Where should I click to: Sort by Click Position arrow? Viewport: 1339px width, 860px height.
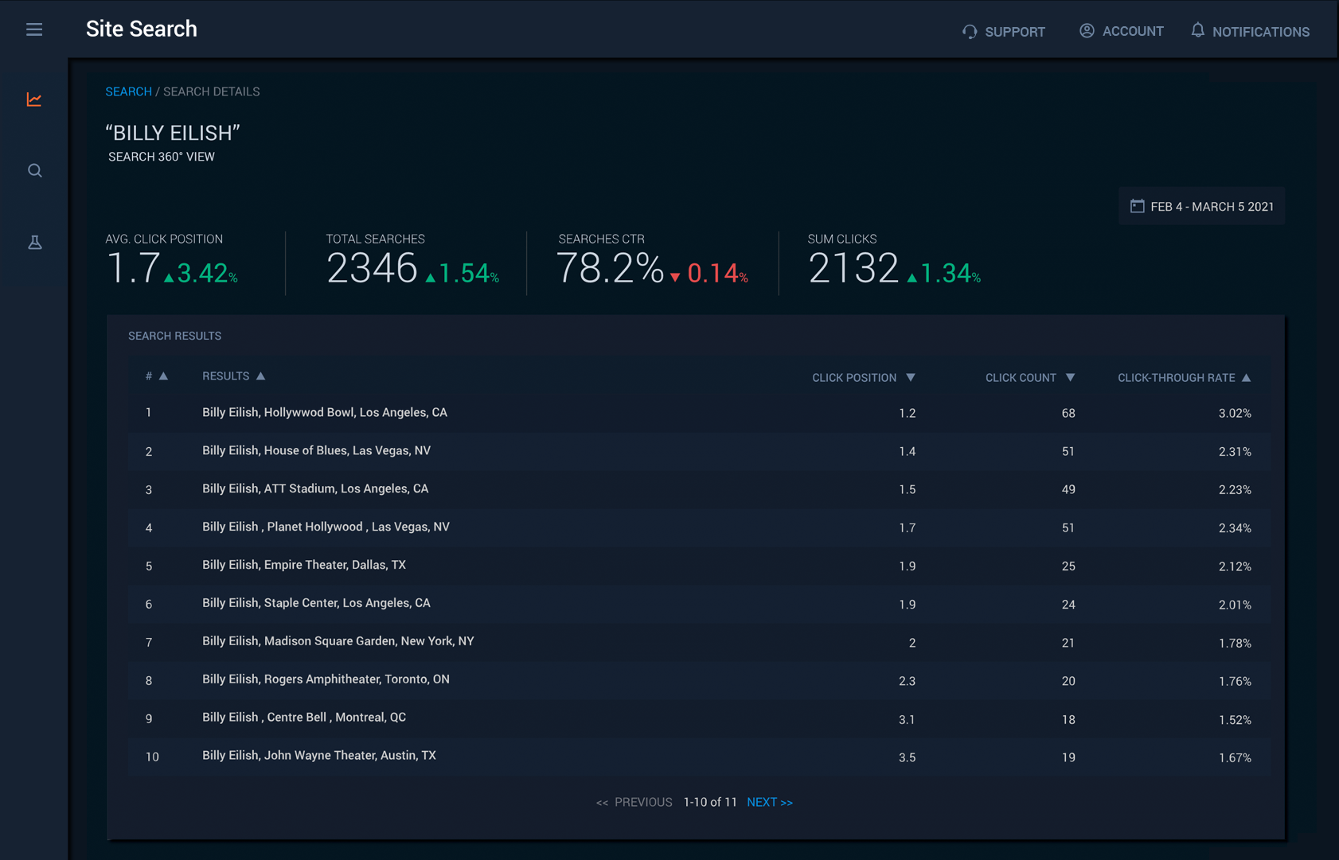(911, 377)
